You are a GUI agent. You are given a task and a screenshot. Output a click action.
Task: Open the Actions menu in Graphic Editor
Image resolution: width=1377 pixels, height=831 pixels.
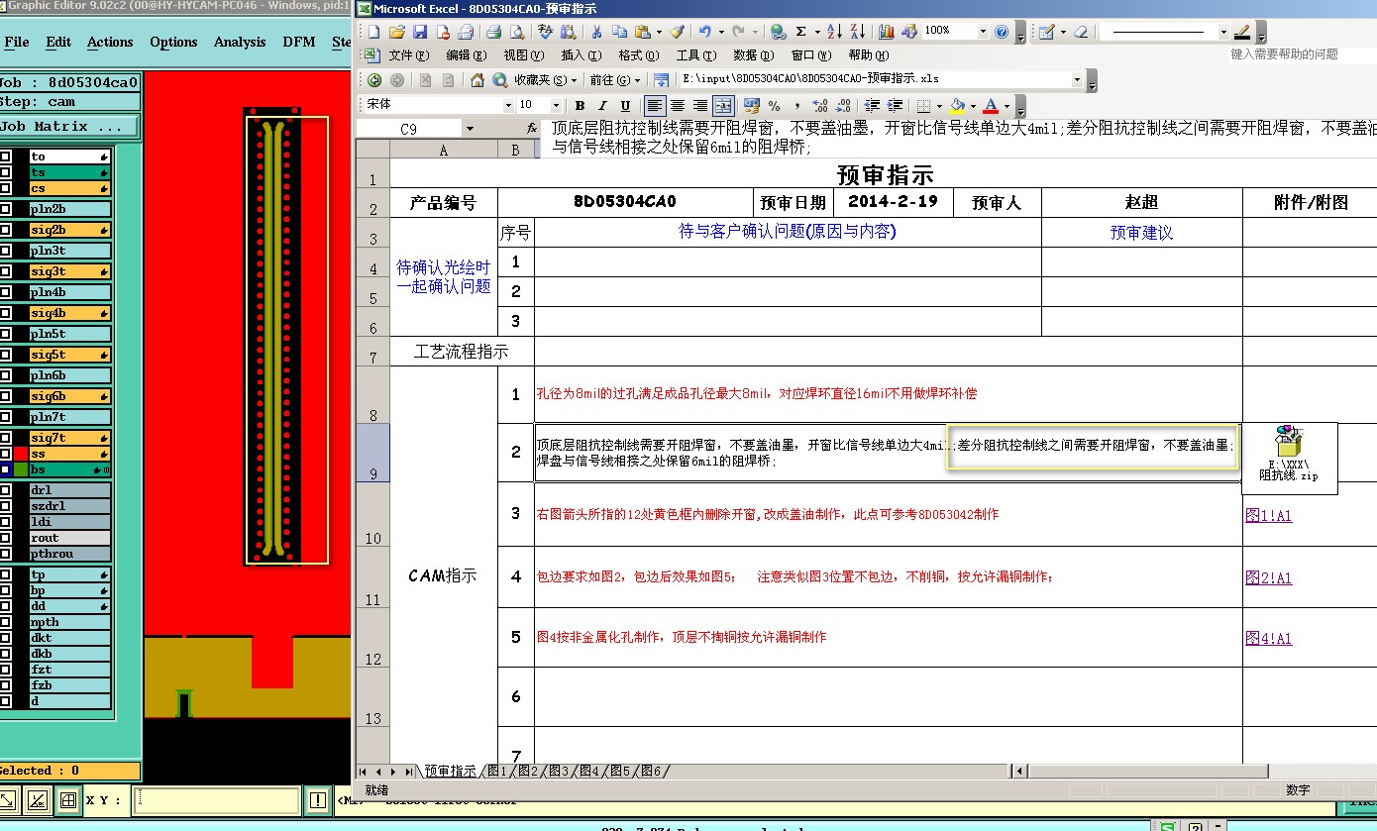pyautogui.click(x=110, y=42)
